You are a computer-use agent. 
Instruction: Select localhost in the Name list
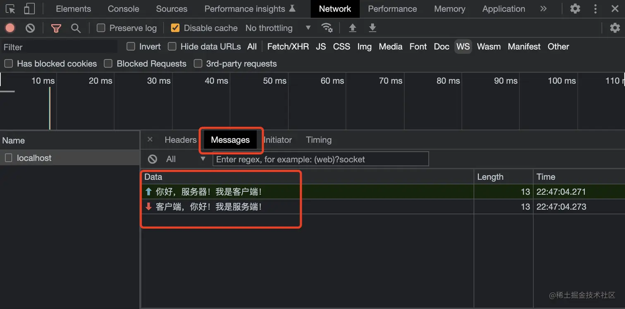coord(70,158)
